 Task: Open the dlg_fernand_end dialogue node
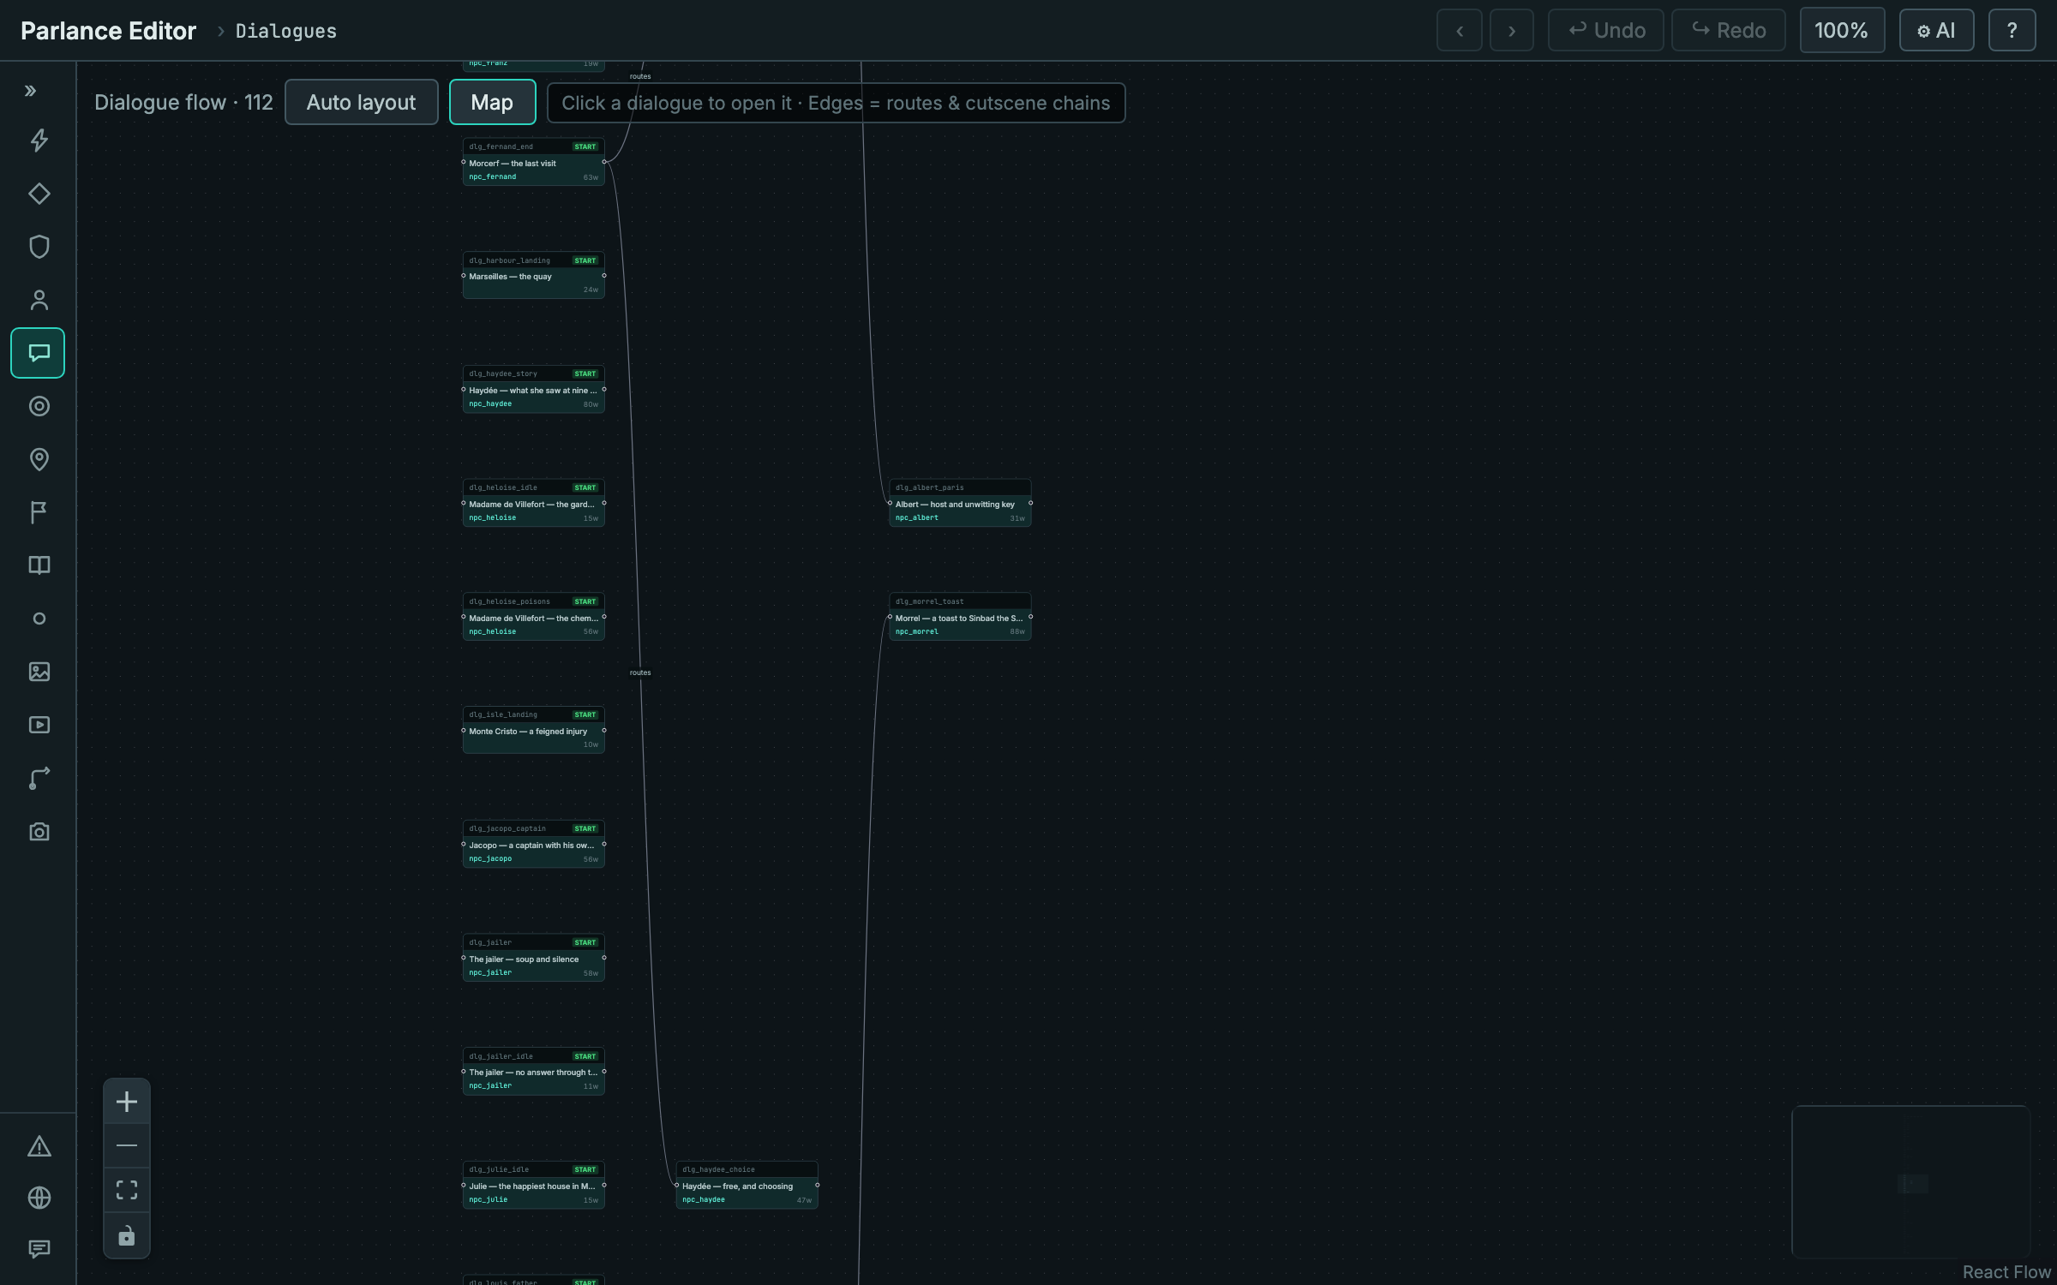(533, 161)
